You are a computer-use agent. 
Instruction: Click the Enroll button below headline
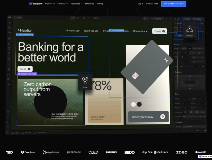[x=25, y=69]
